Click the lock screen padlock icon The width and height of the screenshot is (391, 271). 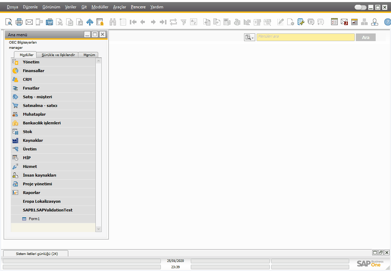coord(100,22)
